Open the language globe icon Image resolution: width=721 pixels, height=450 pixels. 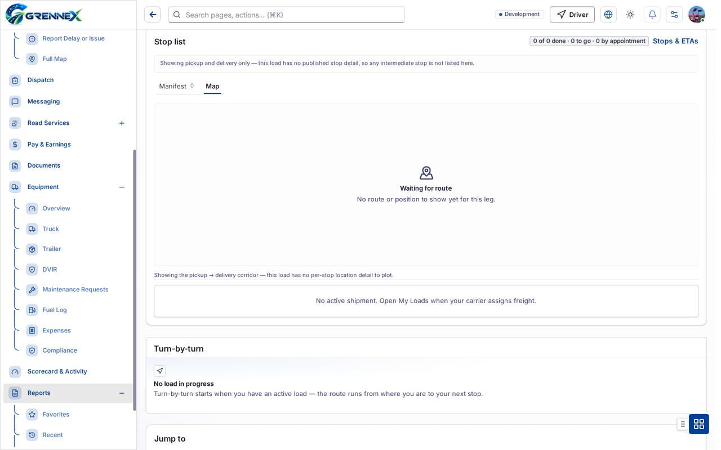click(x=608, y=15)
